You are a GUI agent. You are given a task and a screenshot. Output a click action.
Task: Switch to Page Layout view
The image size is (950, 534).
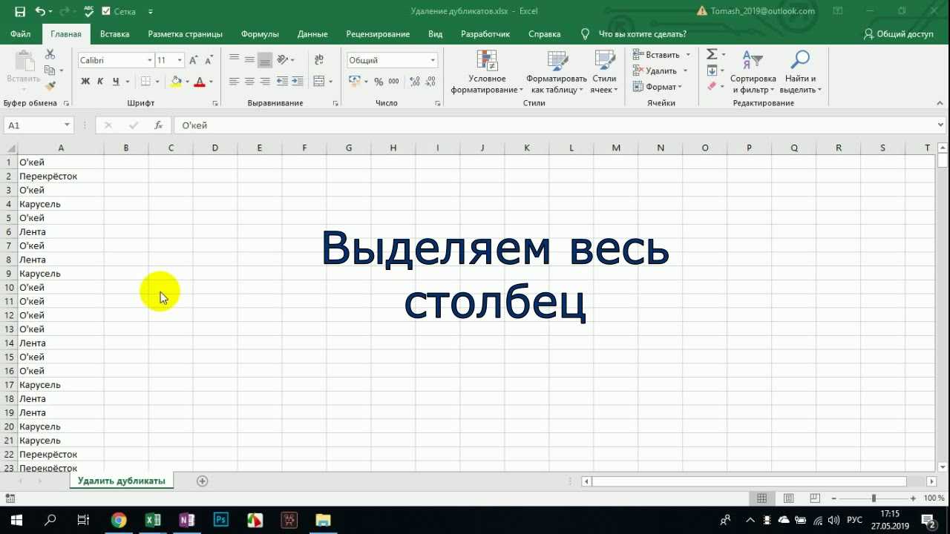point(788,498)
